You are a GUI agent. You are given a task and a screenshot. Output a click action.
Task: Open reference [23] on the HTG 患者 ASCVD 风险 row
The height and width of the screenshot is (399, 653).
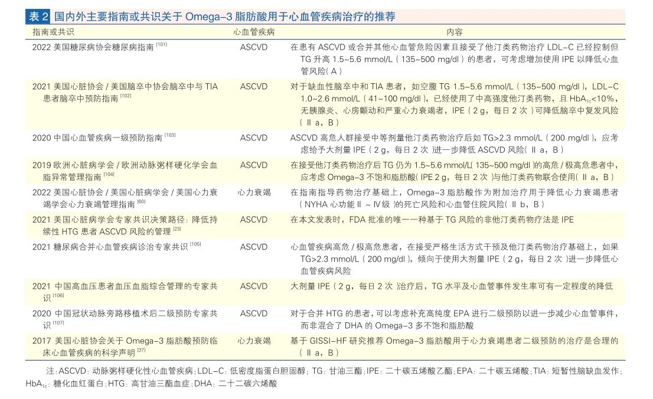click(177, 229)
